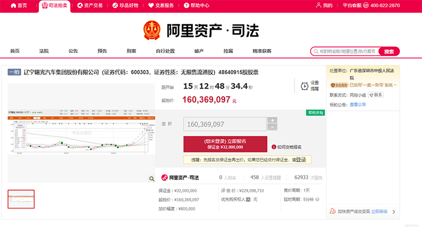The width and height of the screenshot is (422, 227).
Task: Click 登录 link in the reminder notice
Action: [301, 159]
